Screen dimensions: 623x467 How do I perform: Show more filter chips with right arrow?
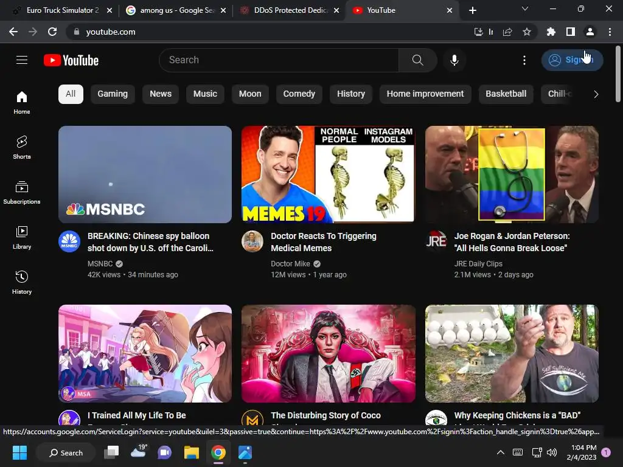(596, 94)
